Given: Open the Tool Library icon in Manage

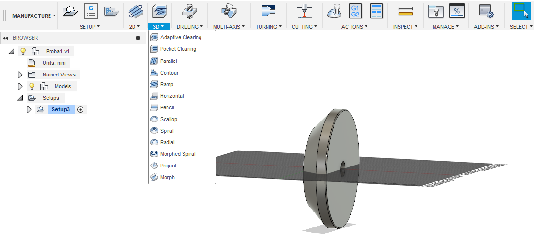Looking at the screenshot, I should 435,11.
